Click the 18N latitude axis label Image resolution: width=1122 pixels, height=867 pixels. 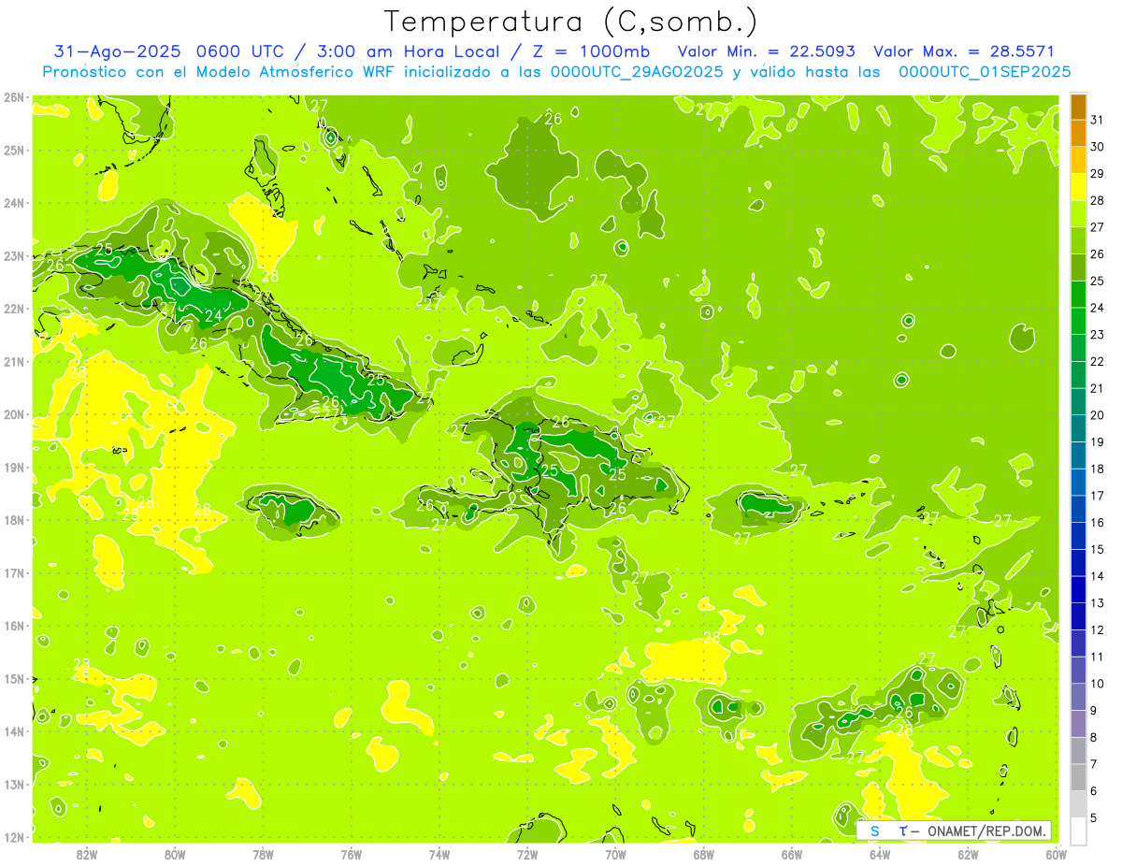(13, 520)
